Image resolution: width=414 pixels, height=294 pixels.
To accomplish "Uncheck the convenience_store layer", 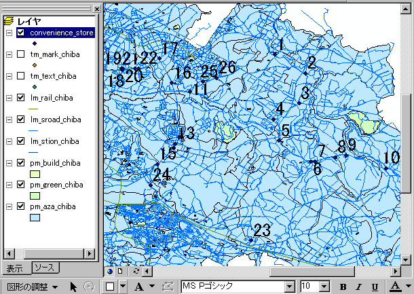I will click(20, 33).
